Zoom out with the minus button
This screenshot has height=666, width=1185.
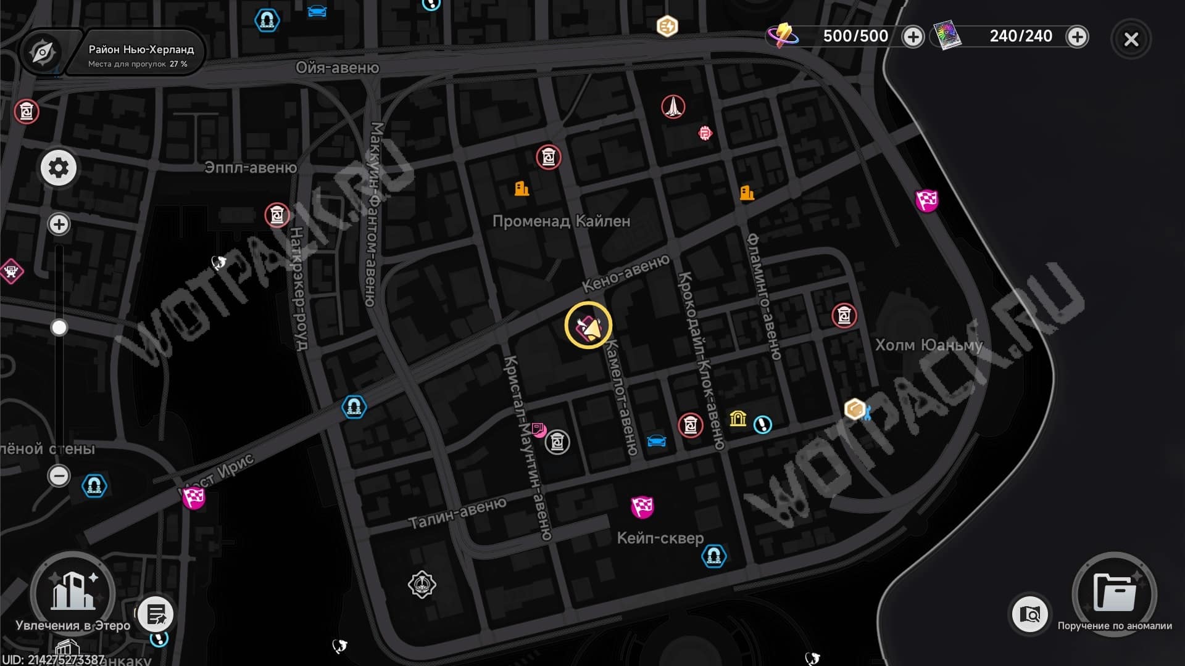tap(59, 475)
